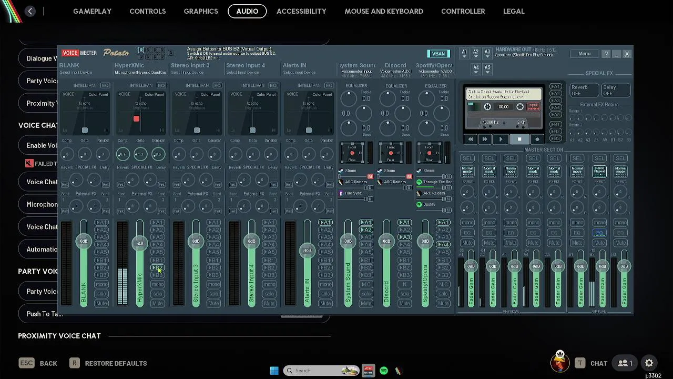Toggle B2 bus on HyperXMic strip
Screen dimensions: 673x379
pyautogui.click(x=158, y=268)
